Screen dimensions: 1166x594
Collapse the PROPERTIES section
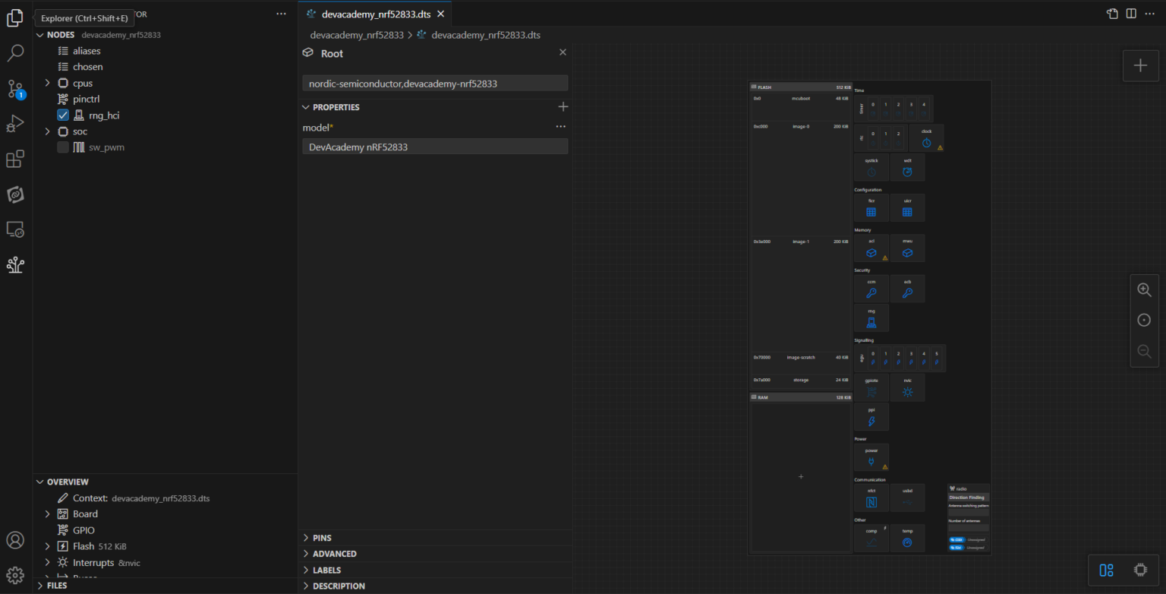click(x=306, y=106)
